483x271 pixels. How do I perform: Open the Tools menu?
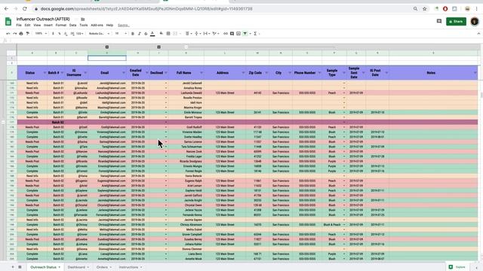[x=84, y=25]
